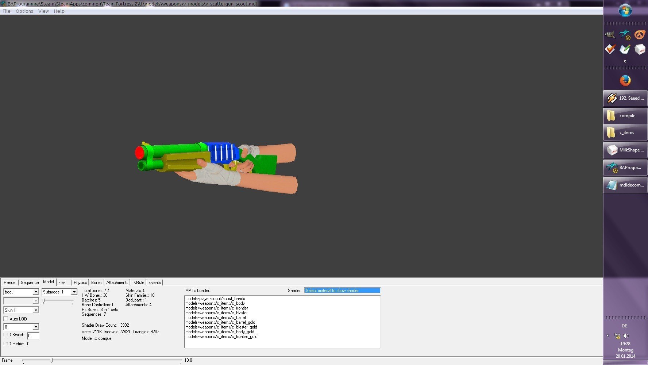Open the Shader material selection dropdown
Image resolution: width=648 pixels, height=365 pixels.
point(342,291)
